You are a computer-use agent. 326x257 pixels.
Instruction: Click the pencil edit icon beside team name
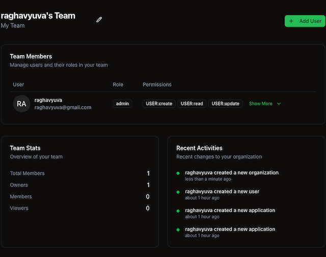pos(99,20)
